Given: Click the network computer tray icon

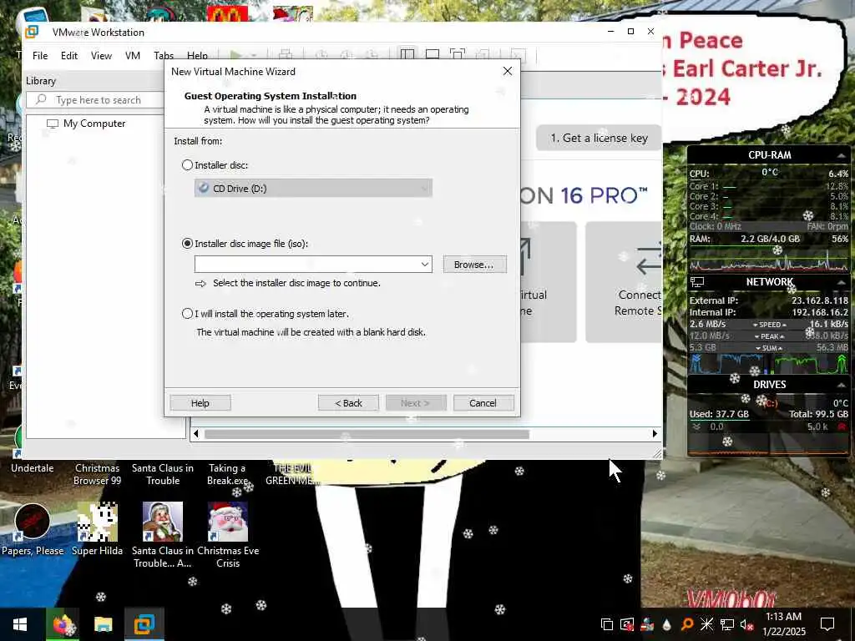Looking at the screenshot, I should 727,624.
